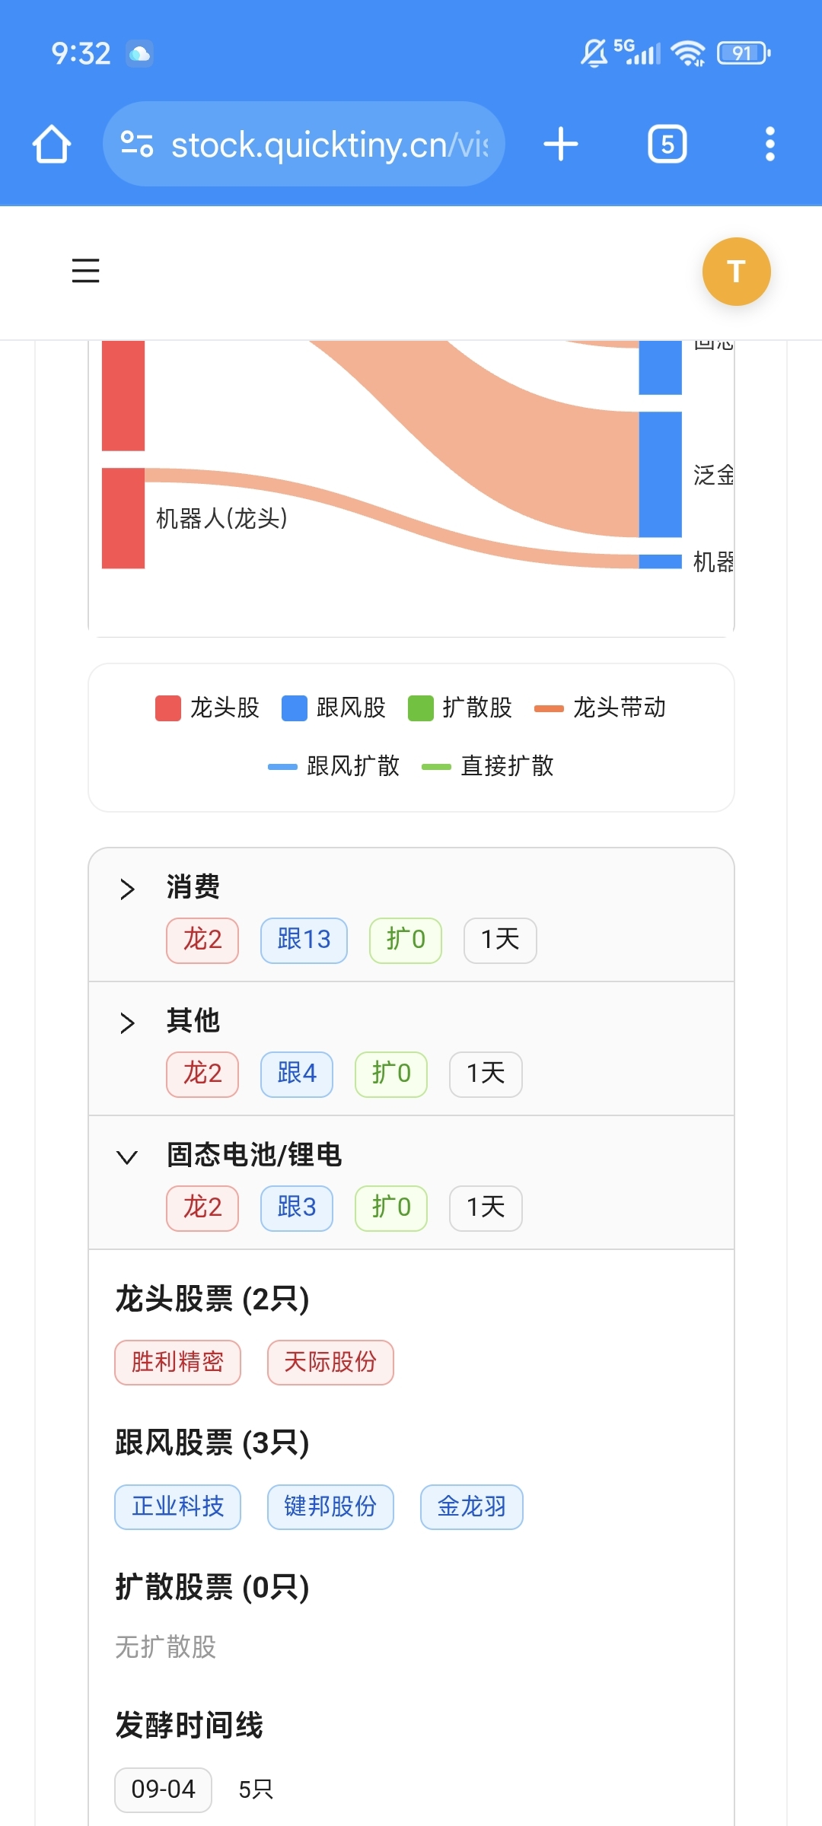This screenshot has height=1826, width=822.
Task: Open the browser three-dot menu
Action: pyautogui.click(x=770, y=144)
